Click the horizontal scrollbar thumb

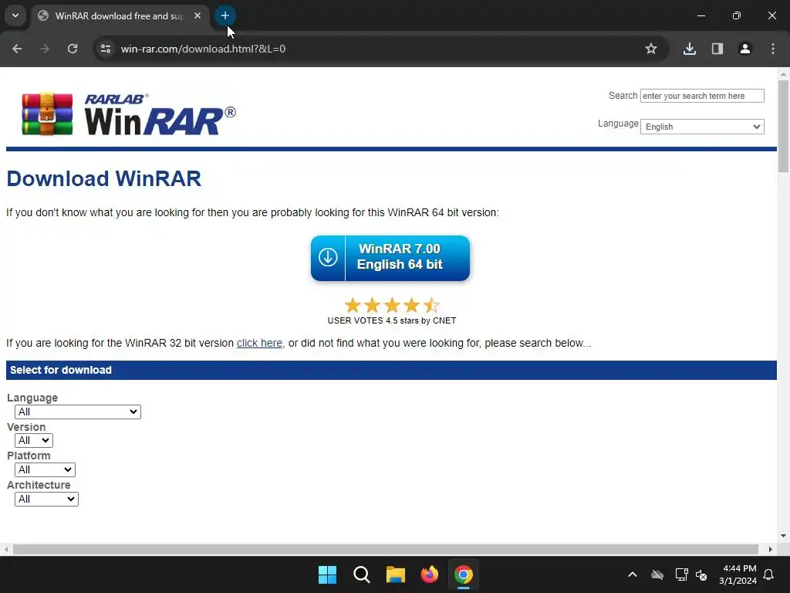pyautogui.click(x=386, y=549)
